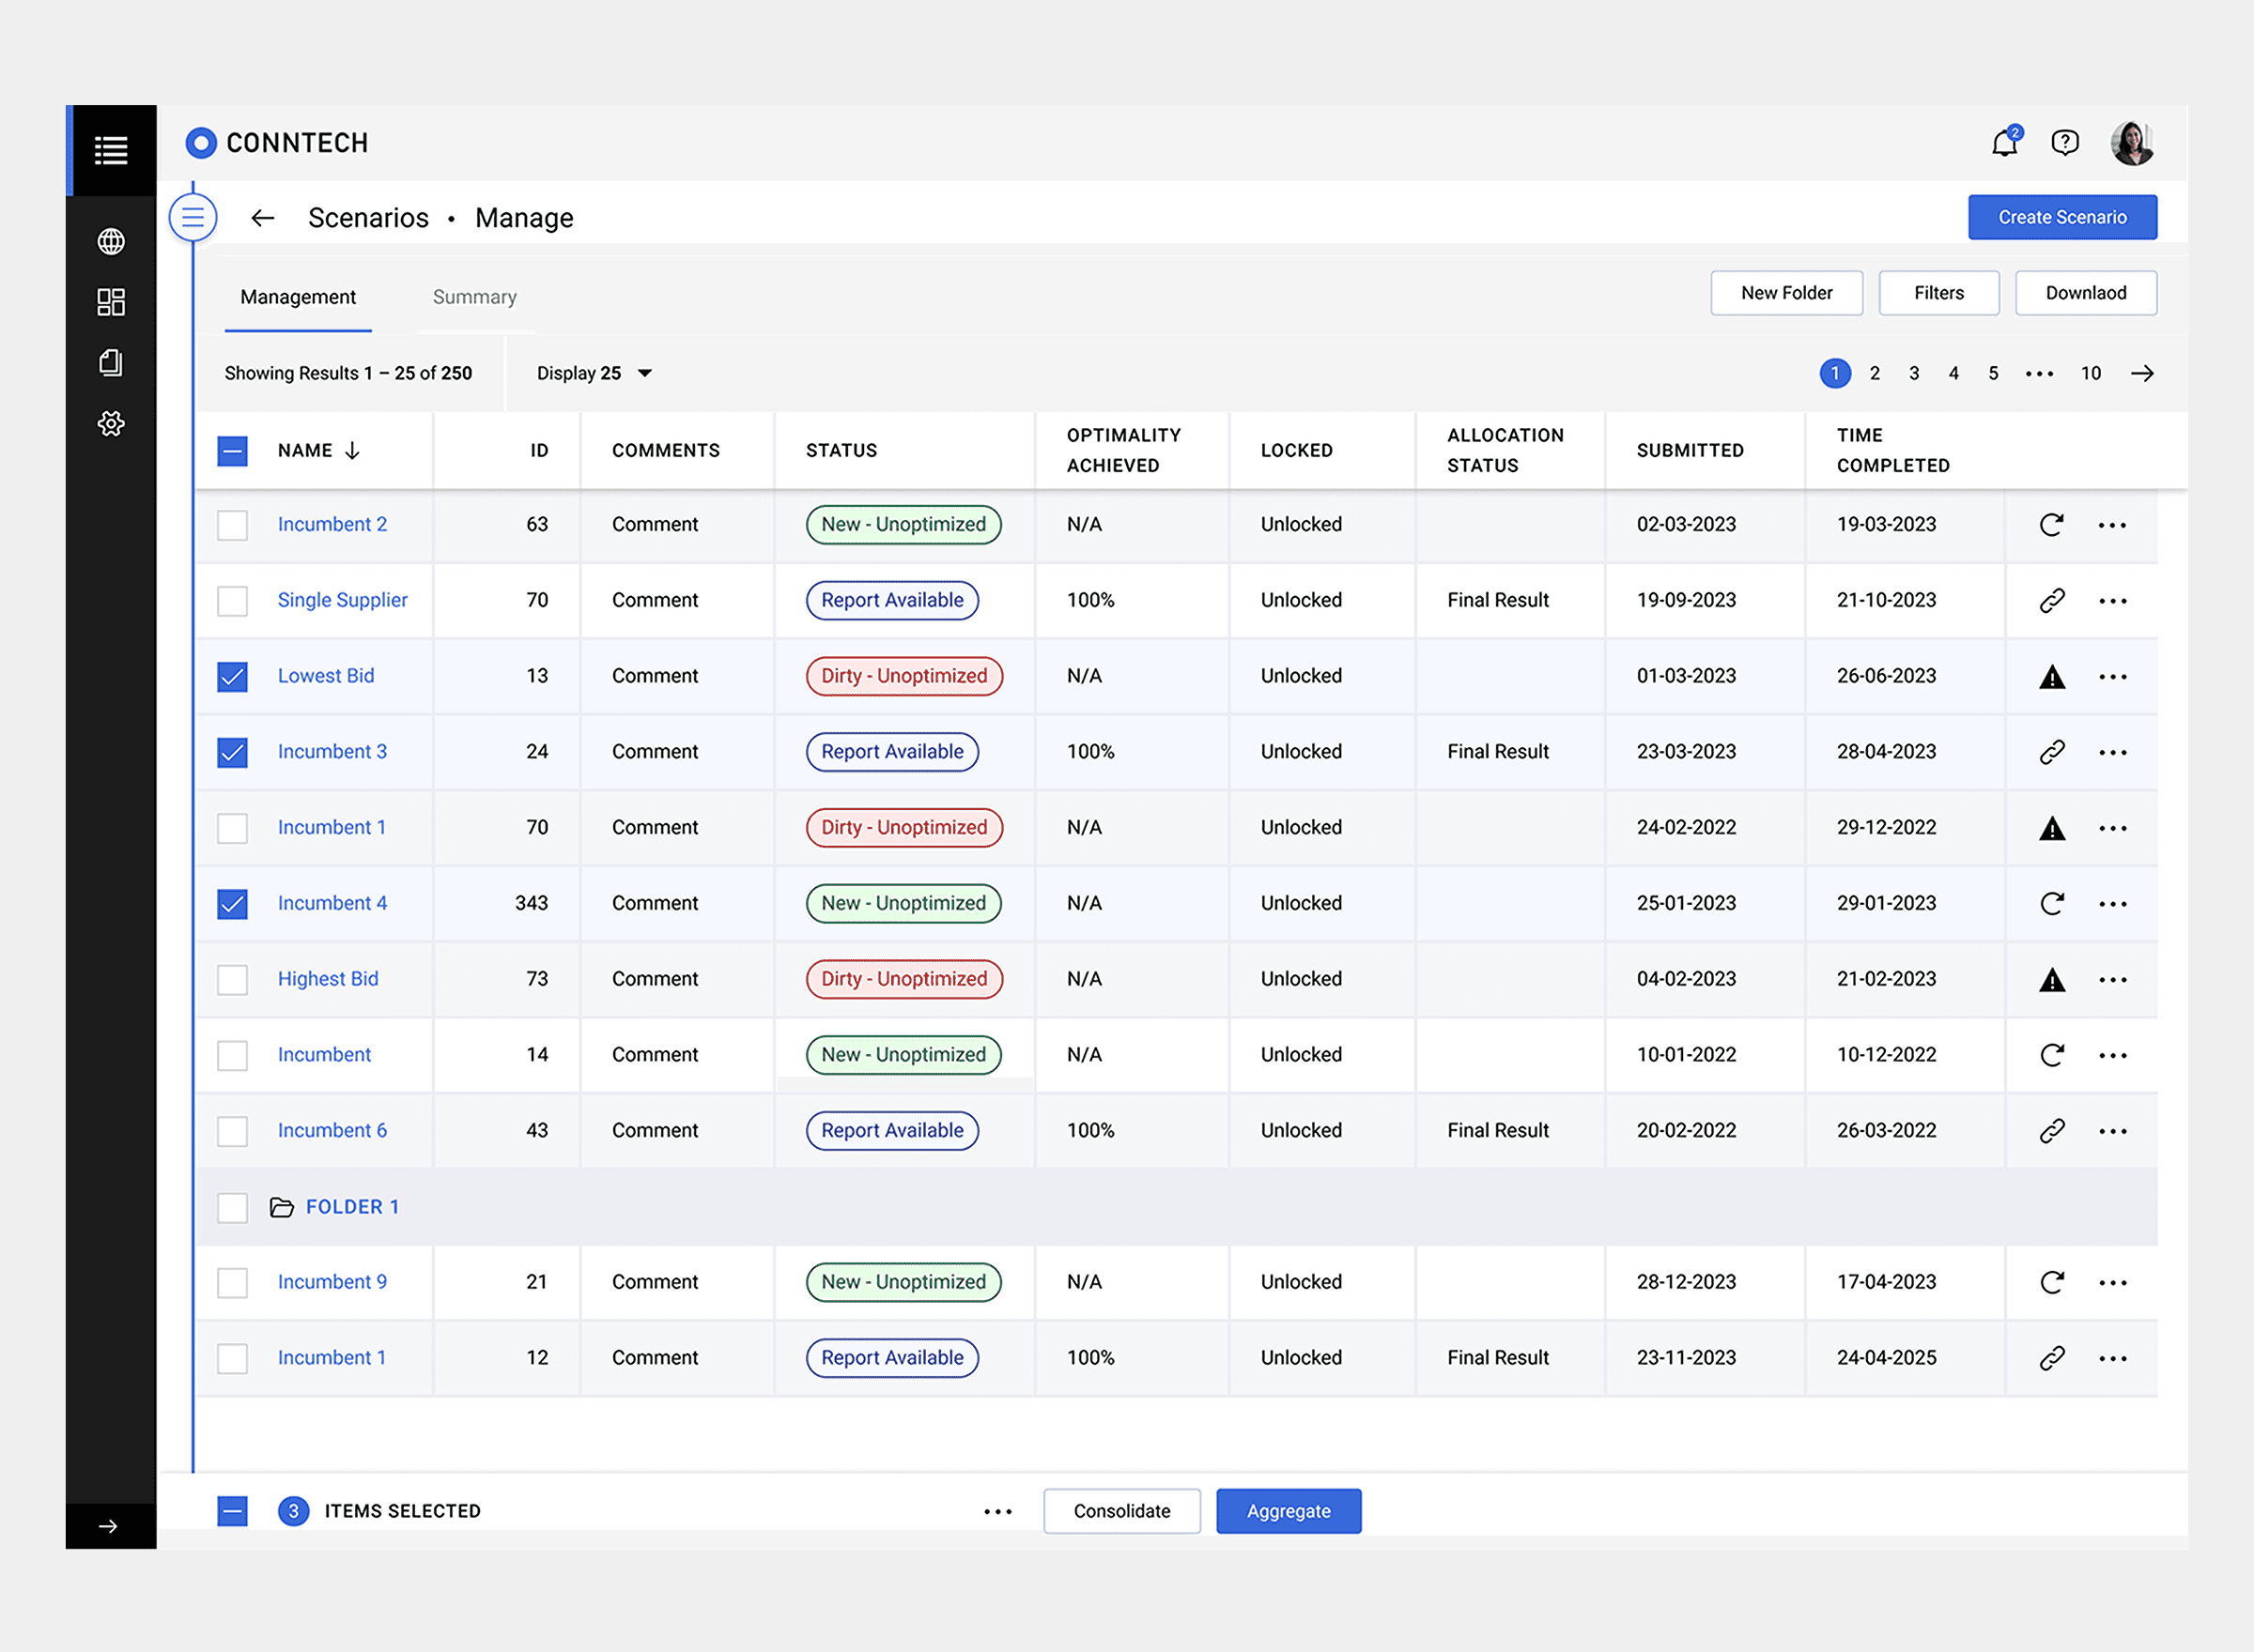Screen dimensions: 2254x1652
Task: Expand Folder 1 in the table
Action: [x=350, y=1206]
